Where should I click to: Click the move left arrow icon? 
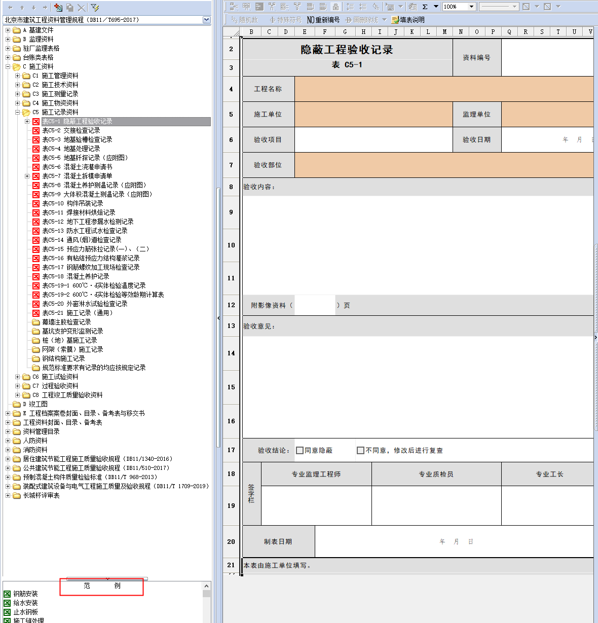[x=10, y=7]
